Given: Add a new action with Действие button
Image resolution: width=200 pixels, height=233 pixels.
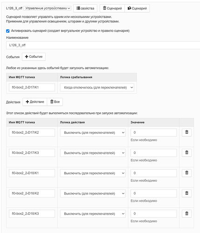Looking at the screenshot, I should coord(35,102).
